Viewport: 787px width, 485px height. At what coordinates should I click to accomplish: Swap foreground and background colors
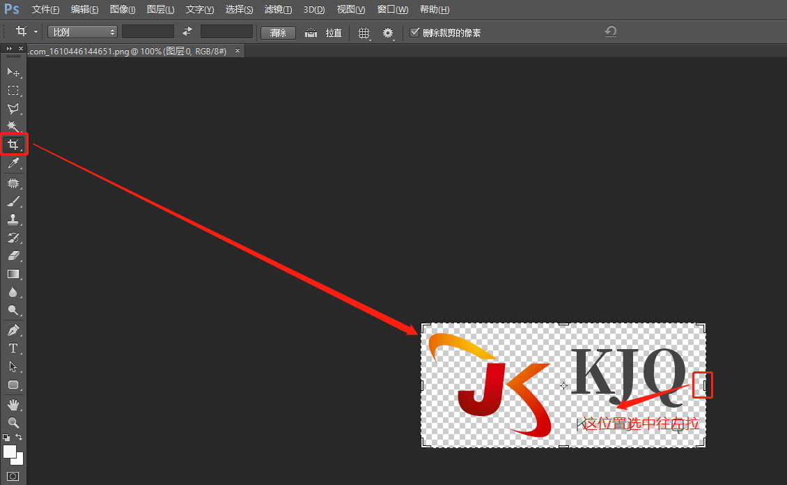pos(19,438)
